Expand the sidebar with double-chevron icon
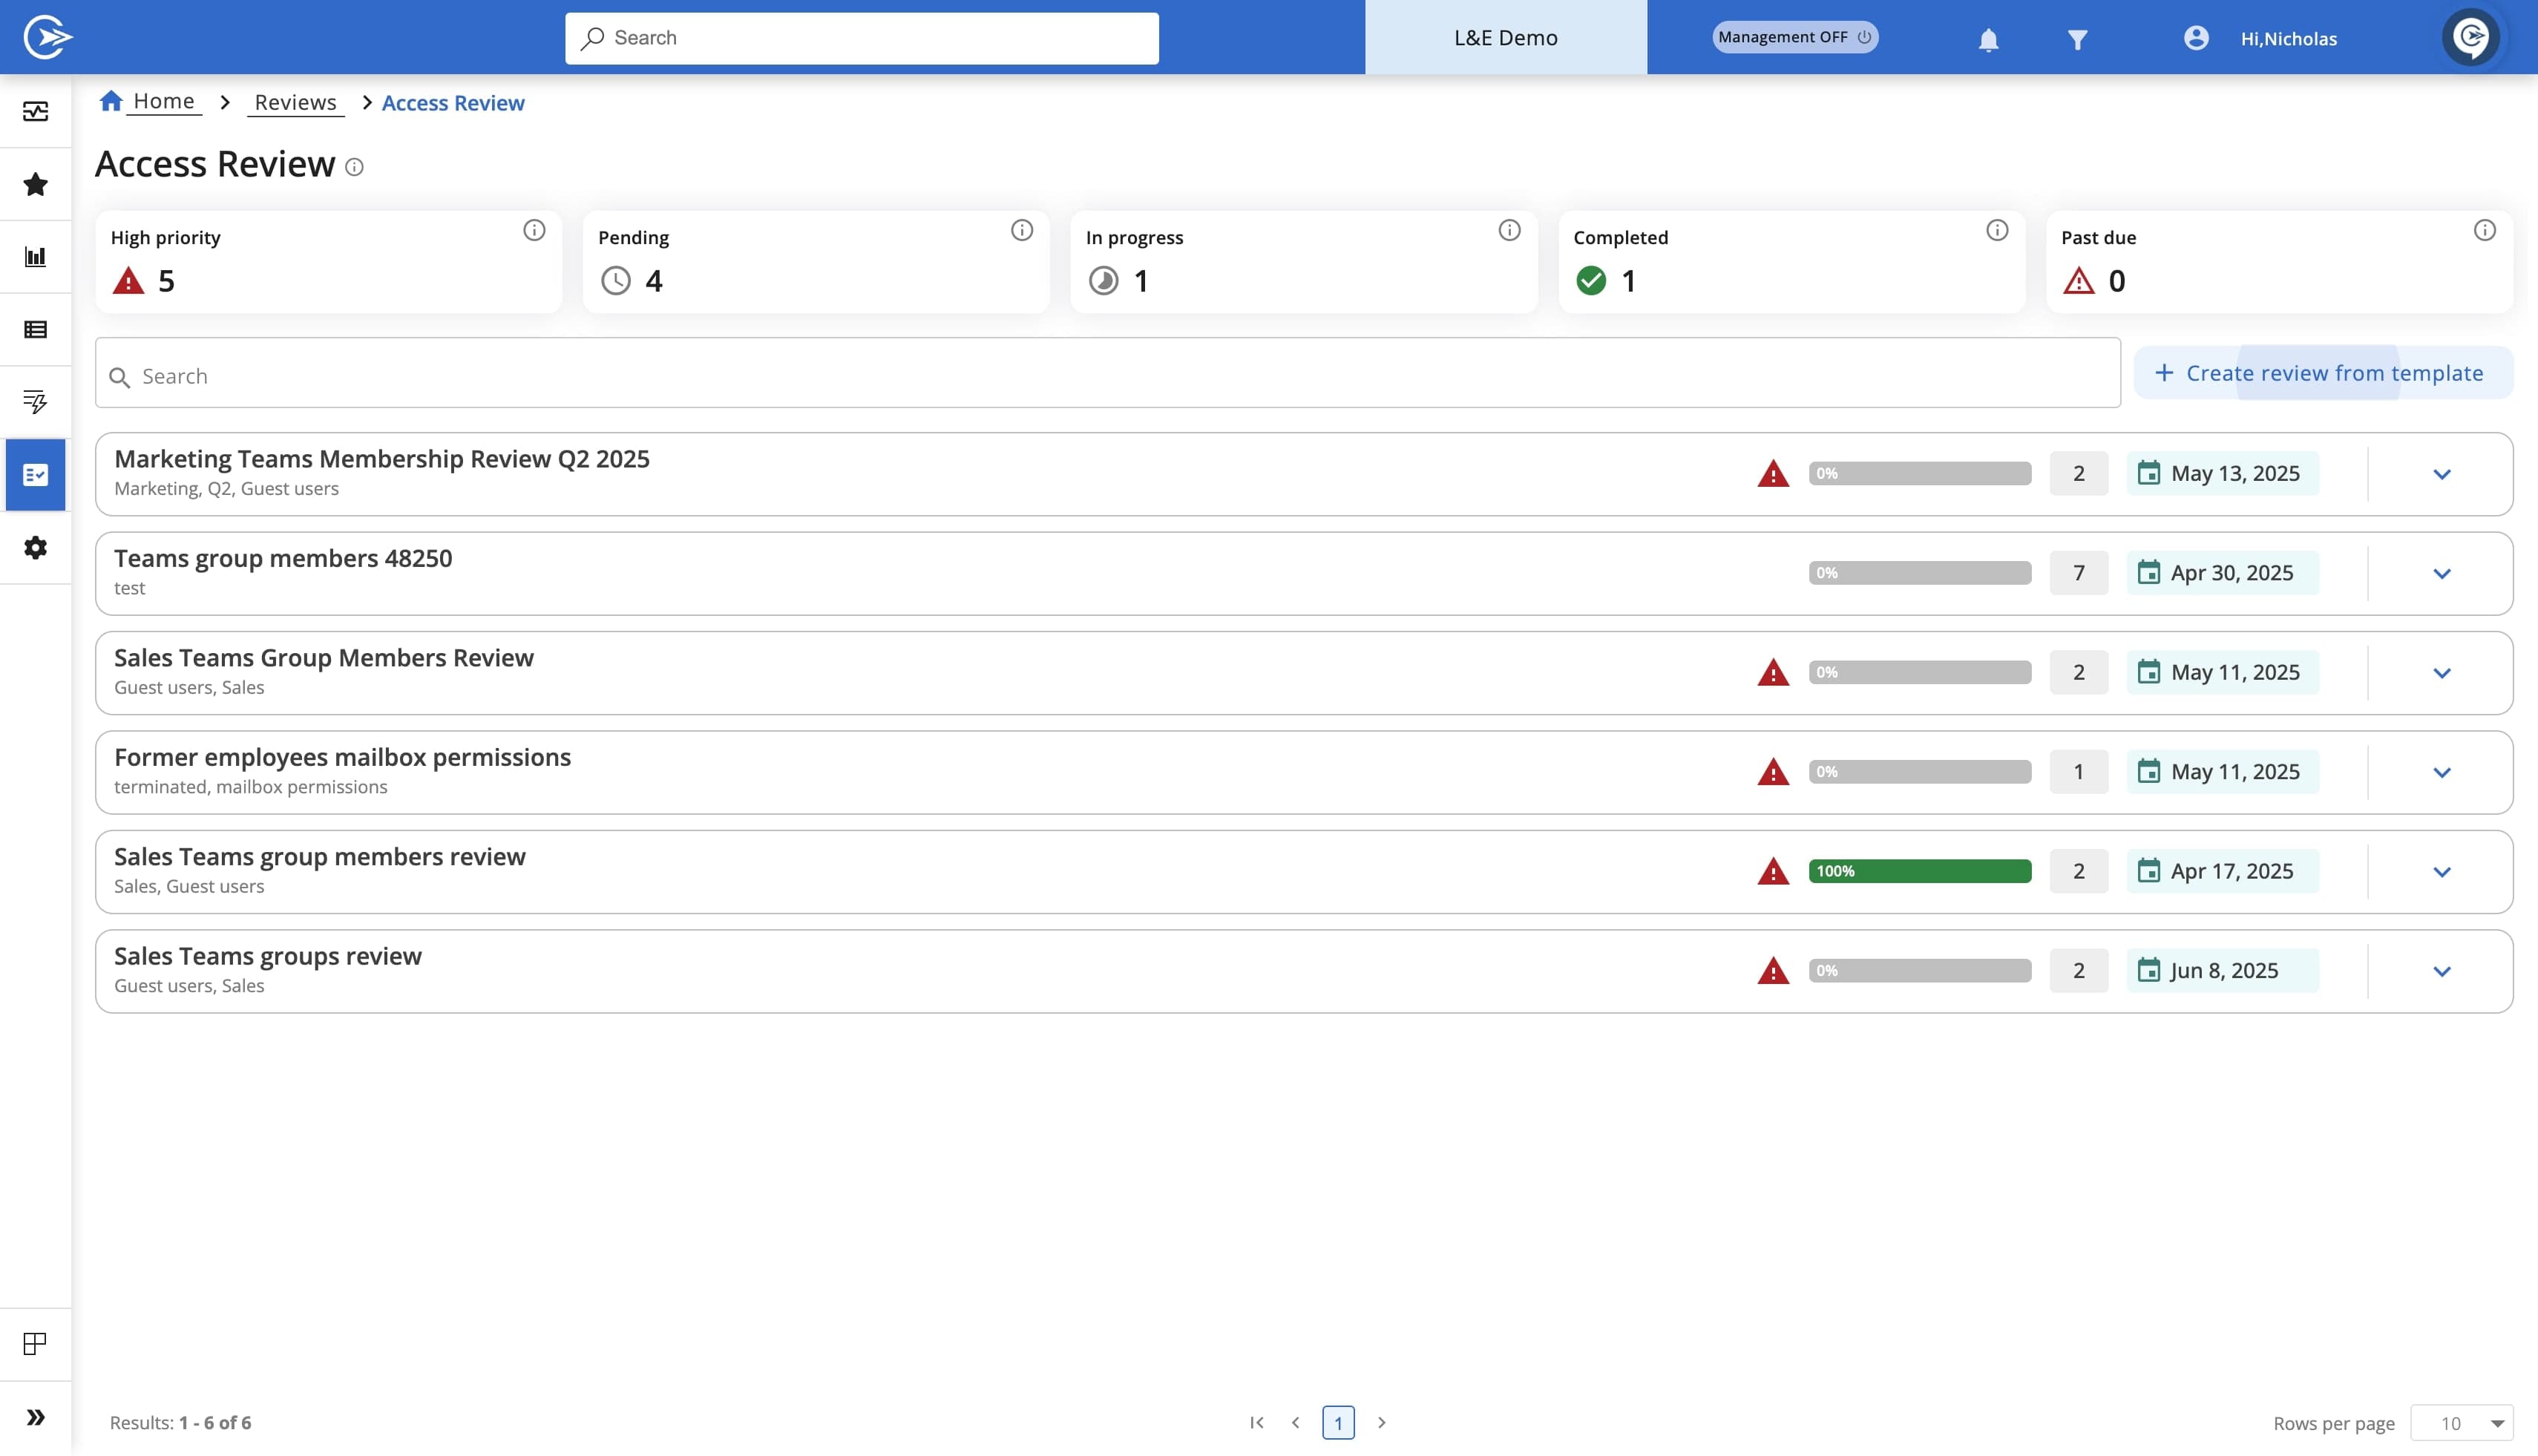The height and width of the screenshot is (1456, 2538). click(x=36, y=1417)
